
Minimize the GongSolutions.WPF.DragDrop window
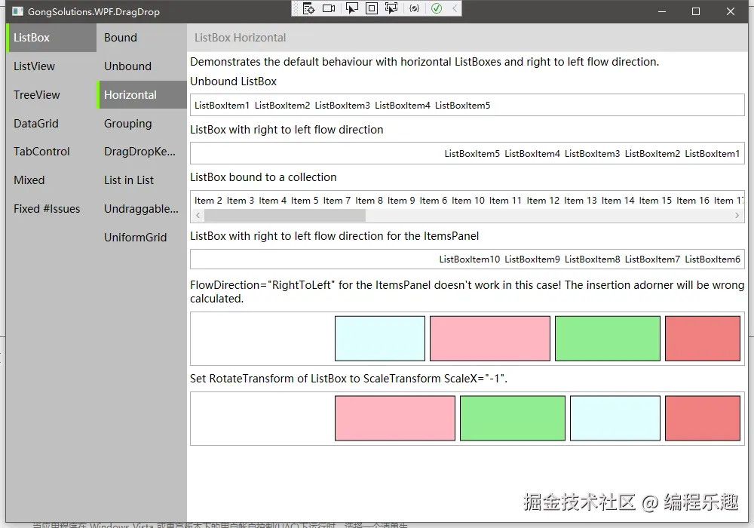pos(662,11)
